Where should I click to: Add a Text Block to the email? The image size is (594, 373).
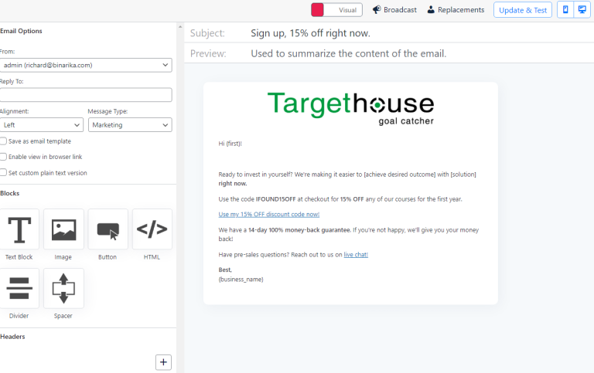tap(19, 229)
